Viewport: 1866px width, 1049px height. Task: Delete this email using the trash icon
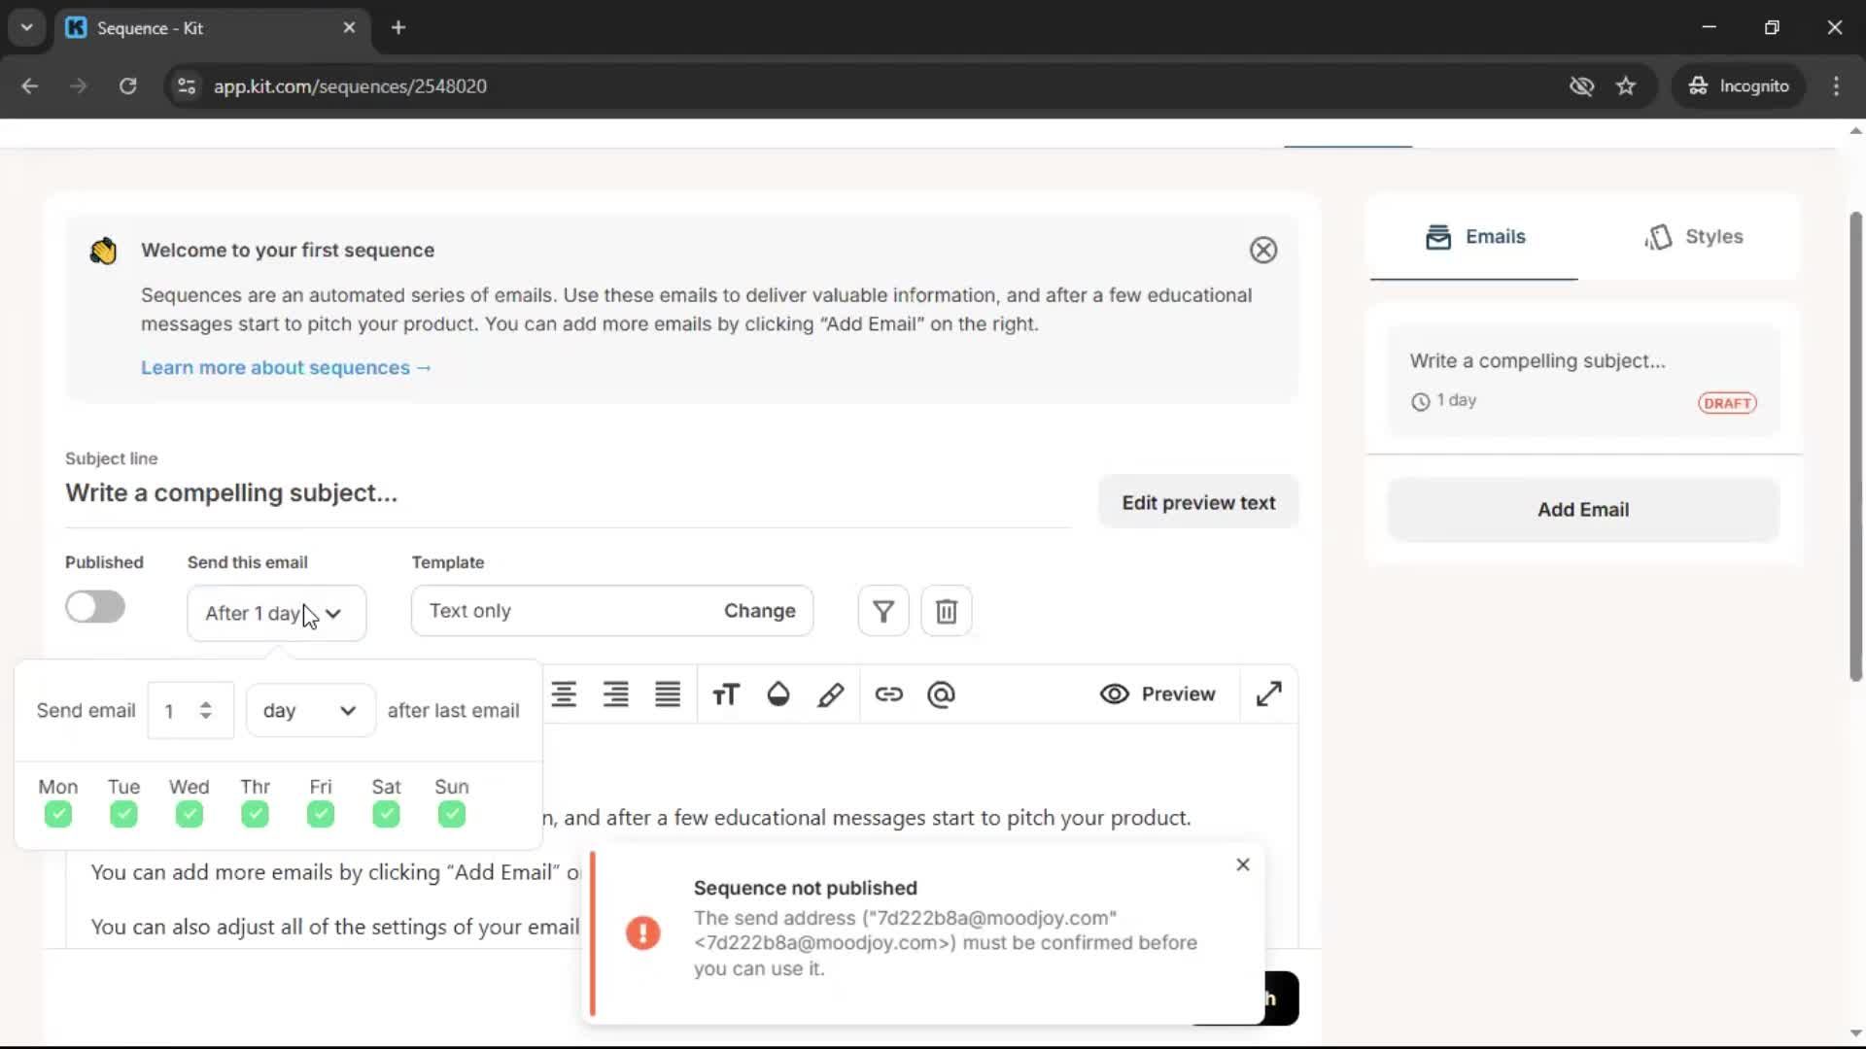tap(946, 610)
